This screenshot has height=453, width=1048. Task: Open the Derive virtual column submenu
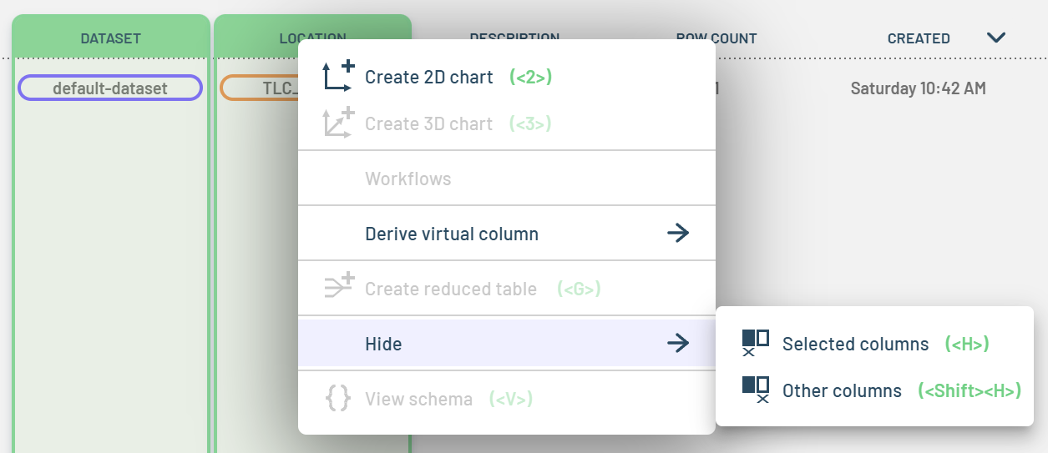(507, 234)
